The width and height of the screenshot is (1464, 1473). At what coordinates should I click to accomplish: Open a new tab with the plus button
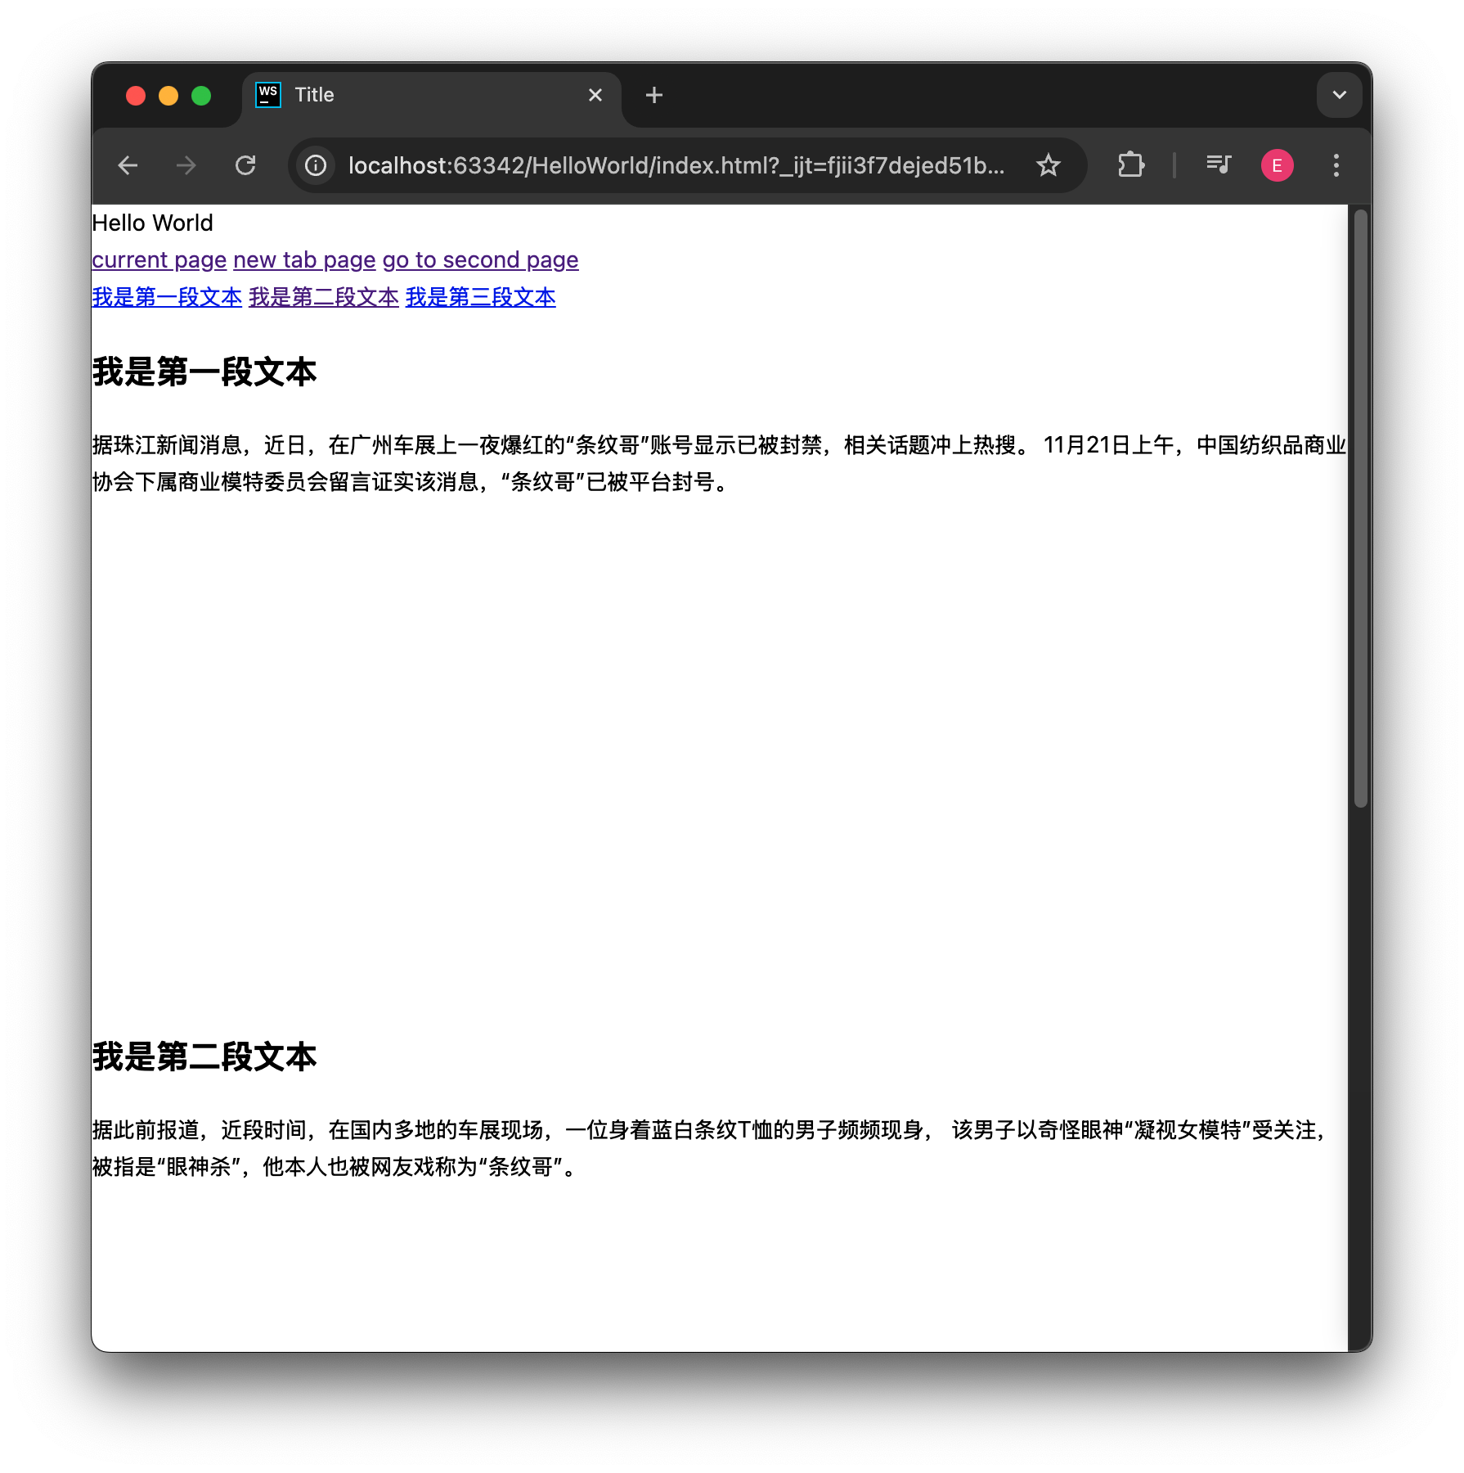tap(653, 95)
